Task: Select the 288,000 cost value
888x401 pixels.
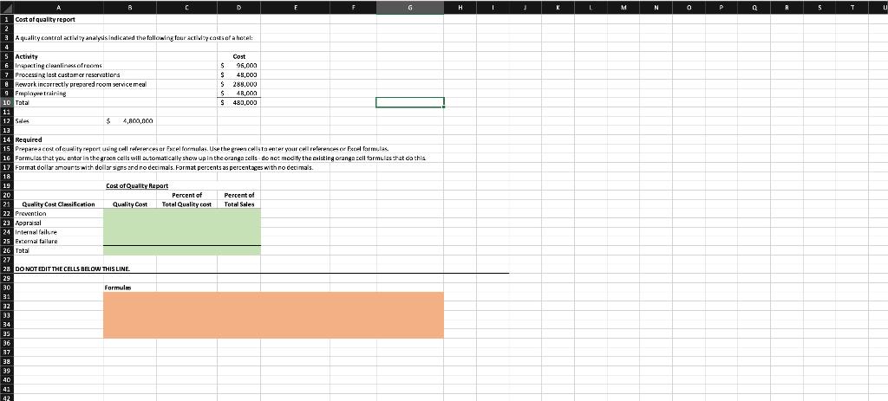Action: [x=238, y=84]
